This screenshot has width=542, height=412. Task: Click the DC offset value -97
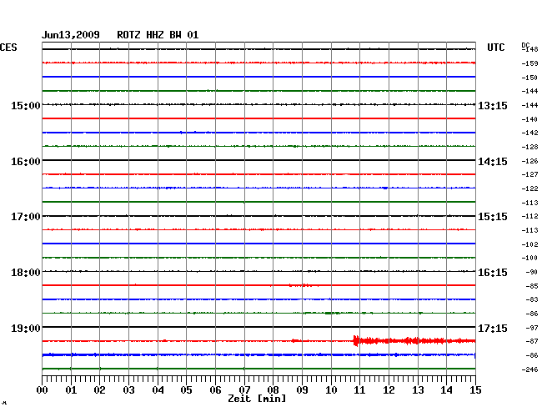[531, 328]
